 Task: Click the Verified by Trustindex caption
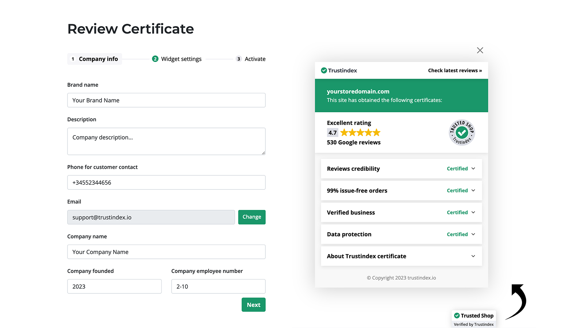(474, 324)
